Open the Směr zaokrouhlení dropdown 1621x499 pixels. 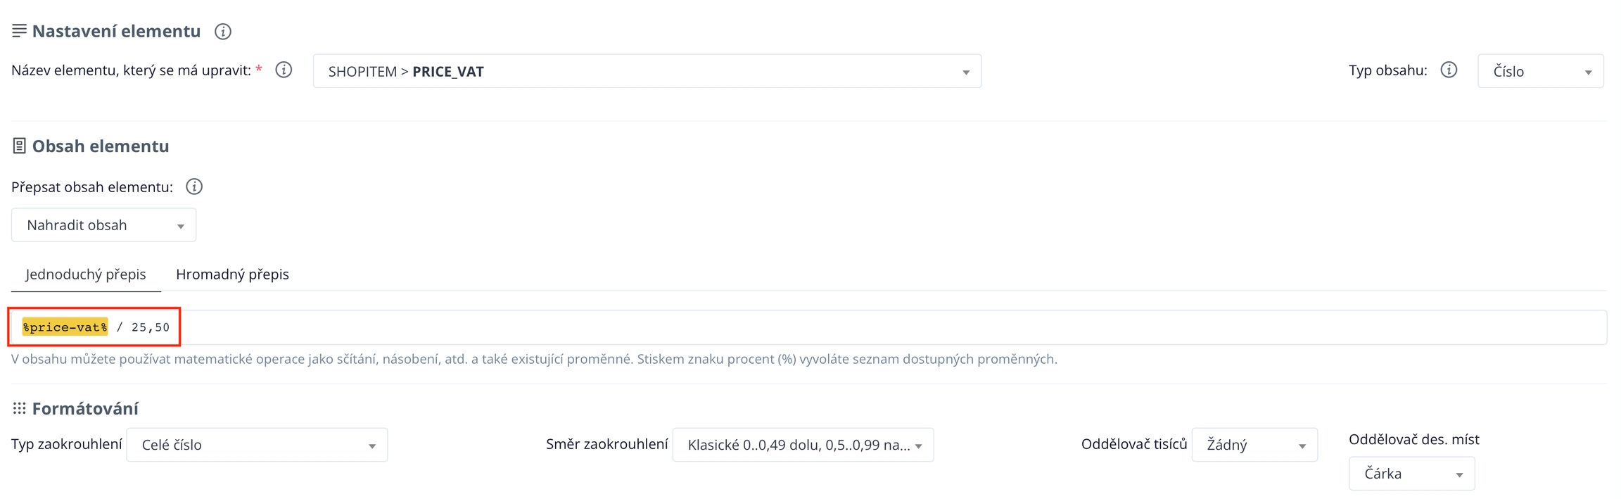click(x=803, y=445)
